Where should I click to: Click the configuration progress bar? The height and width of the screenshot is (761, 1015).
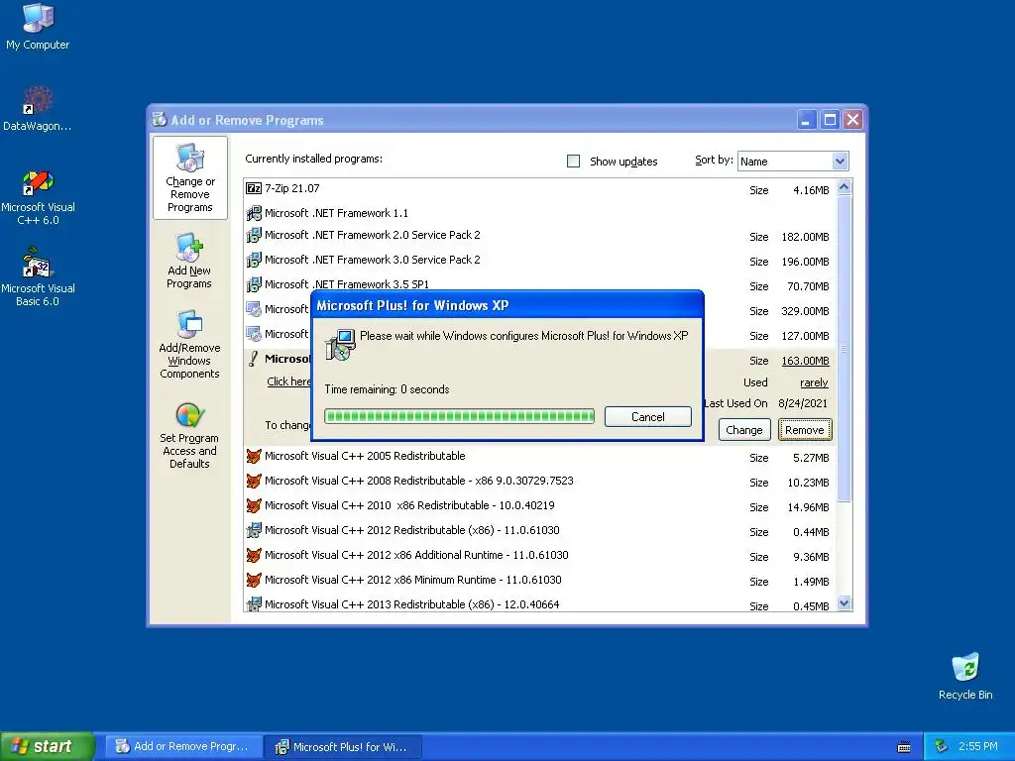pyautogui.click(x=460, y=416)
